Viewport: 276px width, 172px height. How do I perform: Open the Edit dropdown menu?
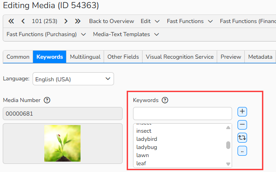(150, 21)
